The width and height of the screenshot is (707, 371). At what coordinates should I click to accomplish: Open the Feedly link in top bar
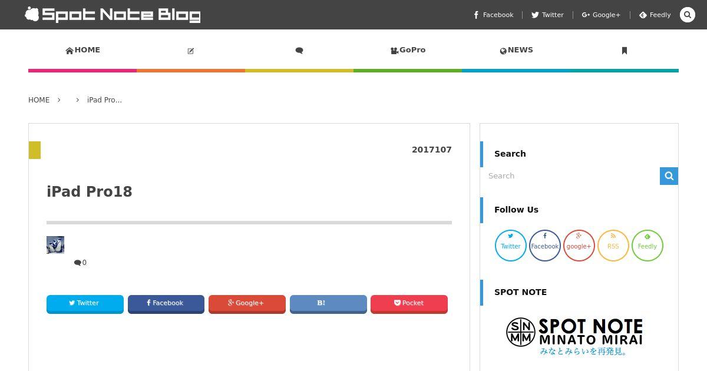click(655, 15)
